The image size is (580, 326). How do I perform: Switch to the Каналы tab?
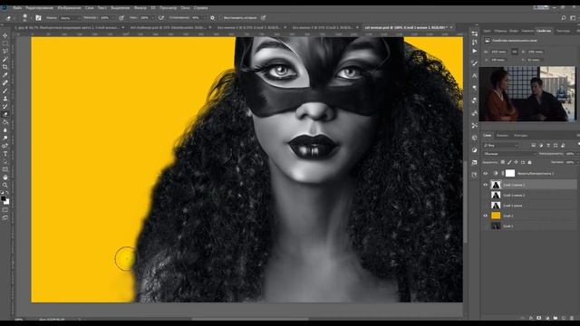[x=502, y=136]
